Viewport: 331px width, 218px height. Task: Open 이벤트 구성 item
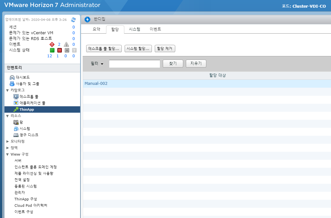tap(24, 212)
